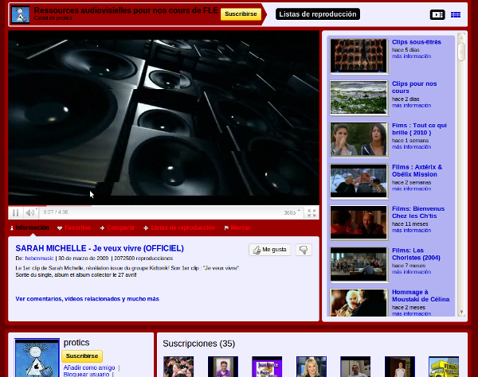The height and width of the screenshot is (377, 478).
Task: Click más información under Tout ce qui brille
Action: (412, 147)
